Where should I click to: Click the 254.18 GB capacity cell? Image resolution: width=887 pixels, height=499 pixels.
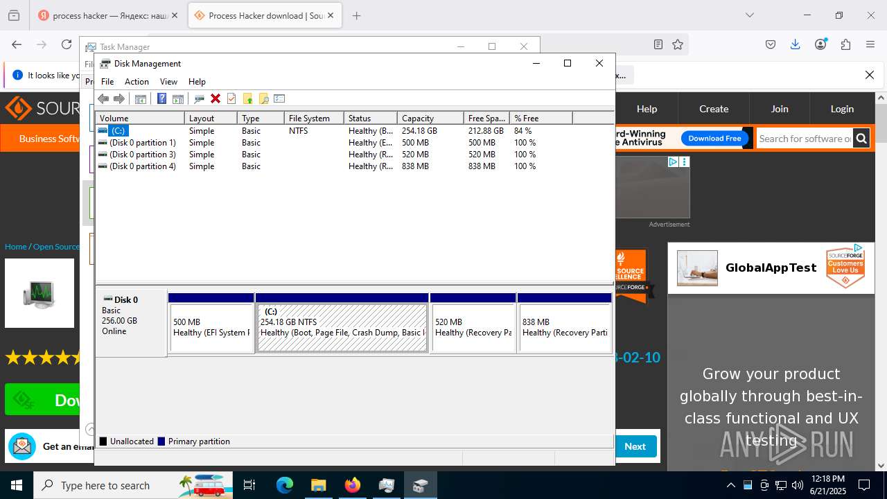tap(419, 131)
